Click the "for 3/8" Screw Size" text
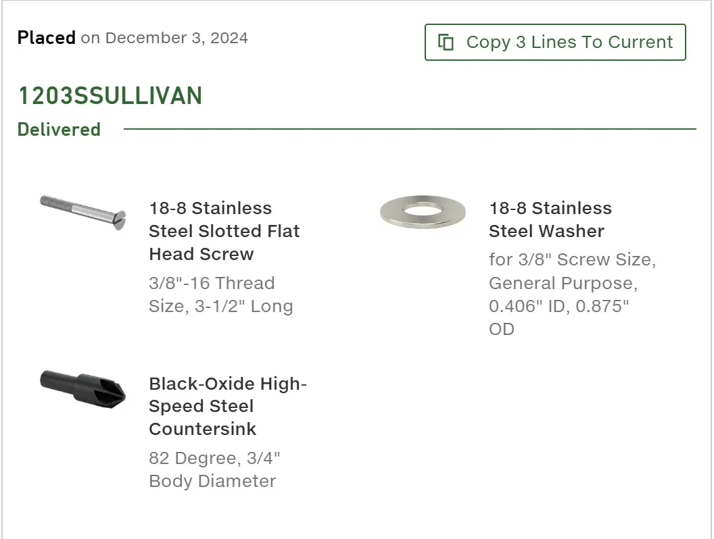This screenshot has width=714, height=539. click(x=572, y=259)
